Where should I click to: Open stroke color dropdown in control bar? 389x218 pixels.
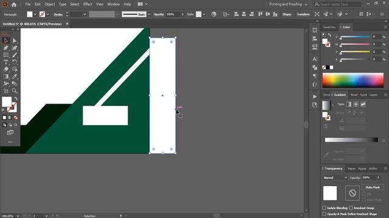click(47, 15)
